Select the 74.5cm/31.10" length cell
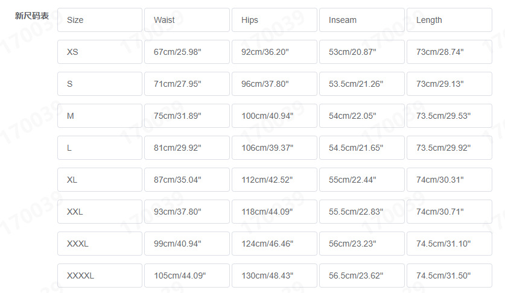Viewport: 505px width, 293px height. pos(449,244)
